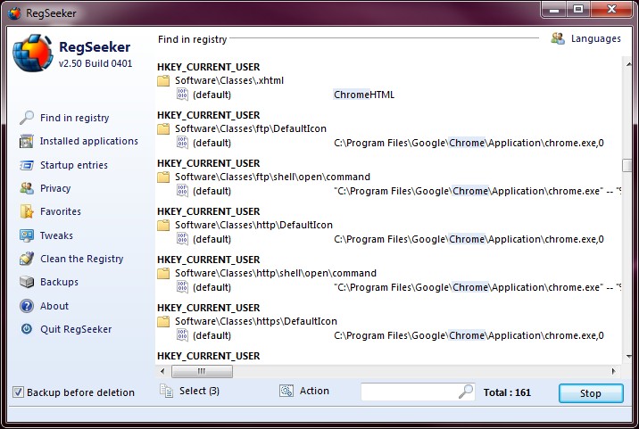Click the (default) entry beside ChromeHTML

[x=212, y=95]
